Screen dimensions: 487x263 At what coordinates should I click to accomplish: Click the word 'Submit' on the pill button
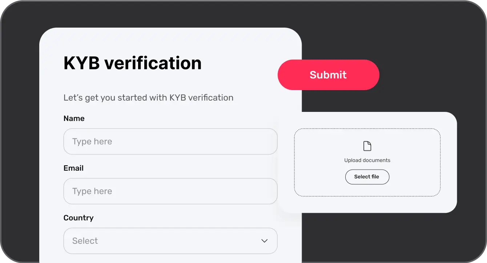coord(328,75)
